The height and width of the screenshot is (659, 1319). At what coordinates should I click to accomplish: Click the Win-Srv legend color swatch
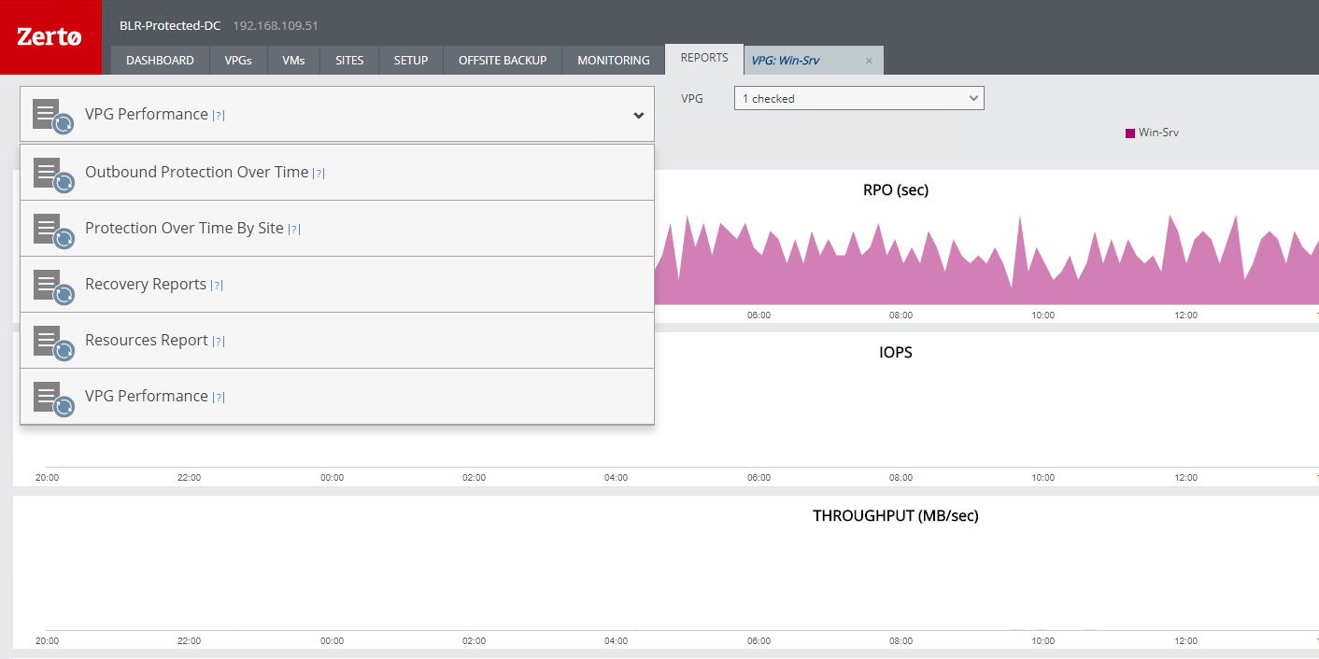[1129, 133]
